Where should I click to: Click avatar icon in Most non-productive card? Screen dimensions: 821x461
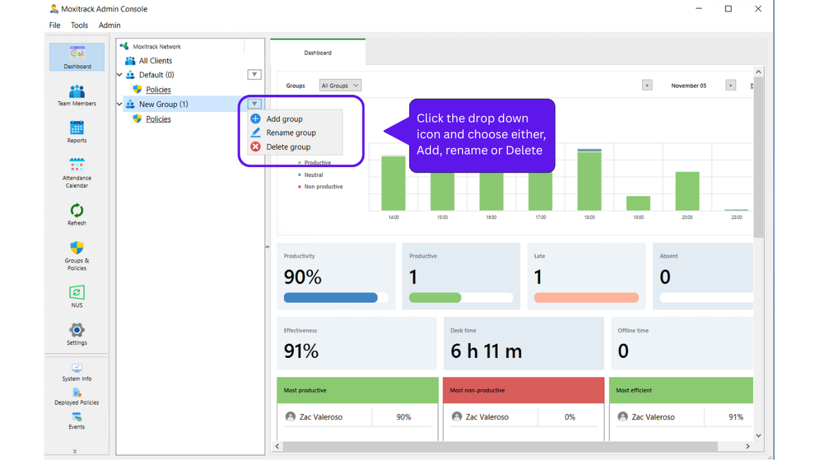[457, 417]
